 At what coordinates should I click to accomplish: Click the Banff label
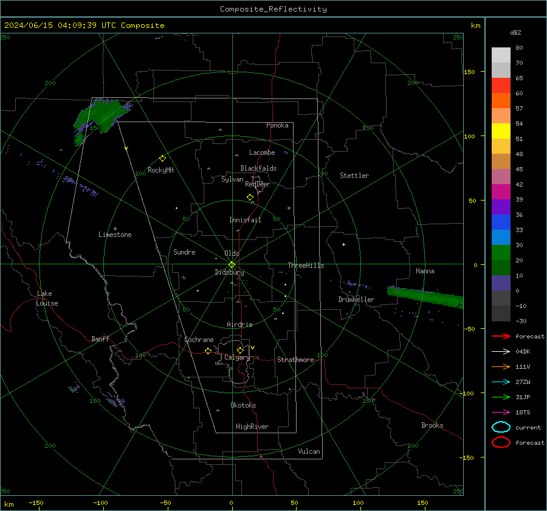point(100,338)
